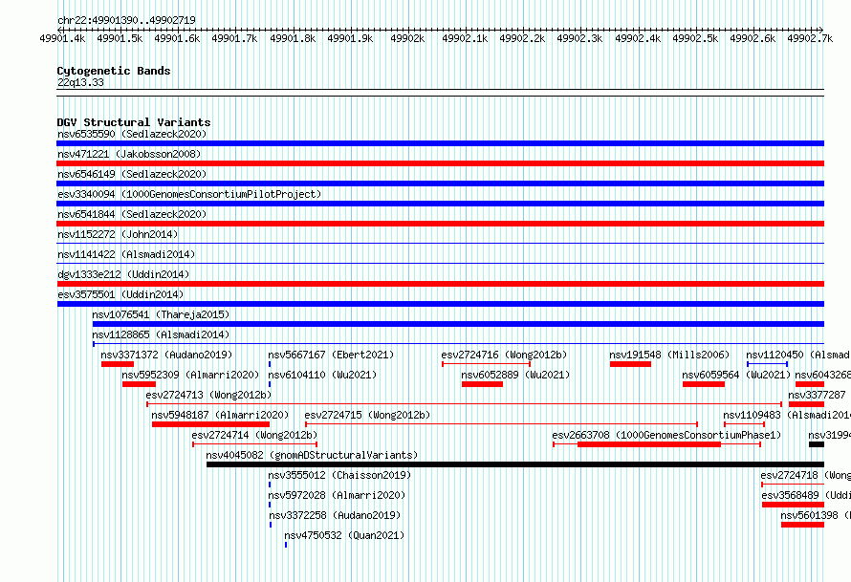851x582 pixels.
Task: Select esv2724715 (Wong2012b) label
Action: pyautogui.click(x=367, y=415)
